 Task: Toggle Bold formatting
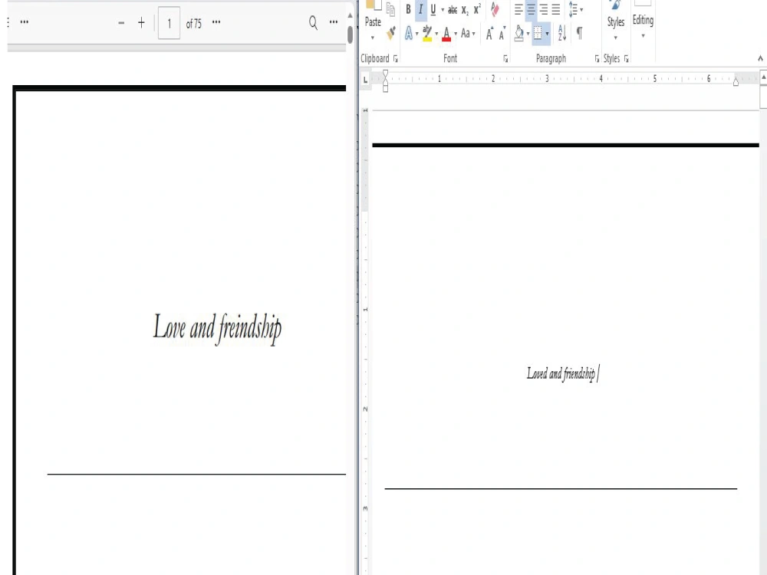(409, 9)
